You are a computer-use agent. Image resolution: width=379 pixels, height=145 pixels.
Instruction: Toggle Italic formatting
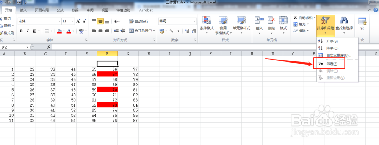tap(28, 31)
